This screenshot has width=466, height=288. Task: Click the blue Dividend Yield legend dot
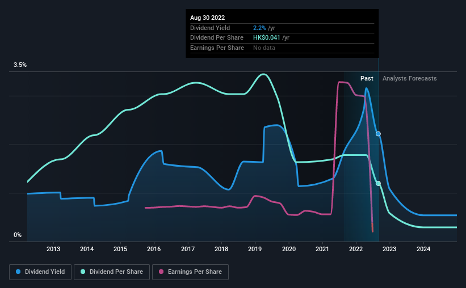(x=19, y=272)
